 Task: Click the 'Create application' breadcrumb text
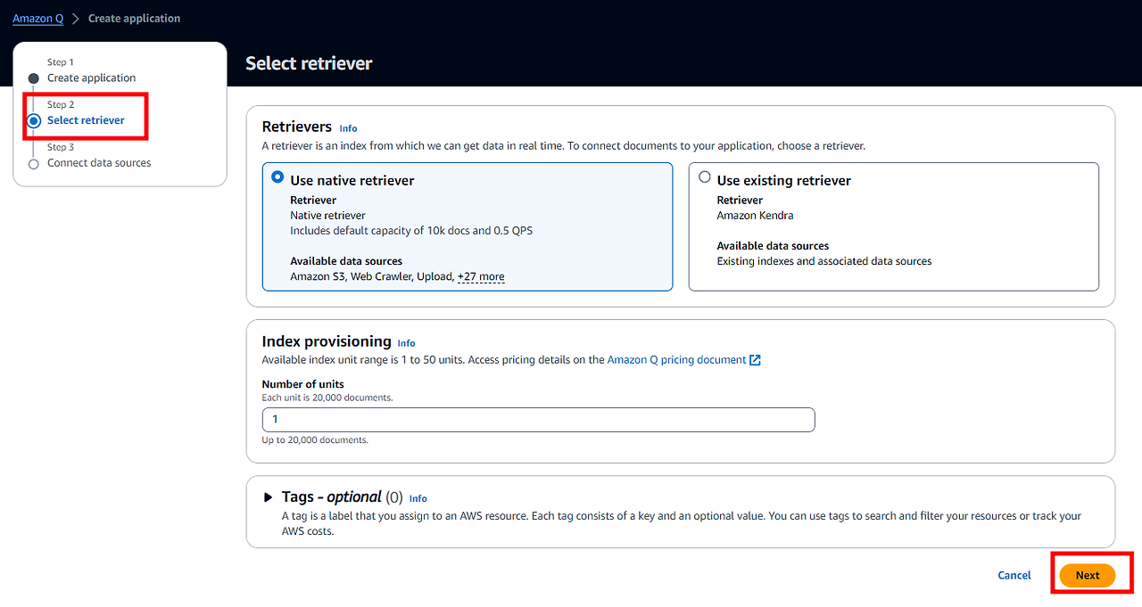[134, 19]
